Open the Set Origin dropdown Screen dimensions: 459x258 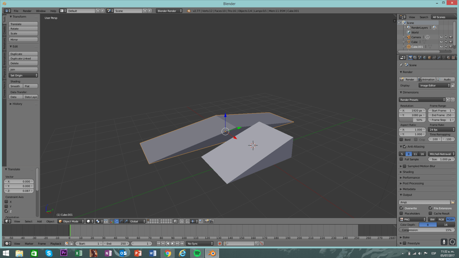coord(23,75)
